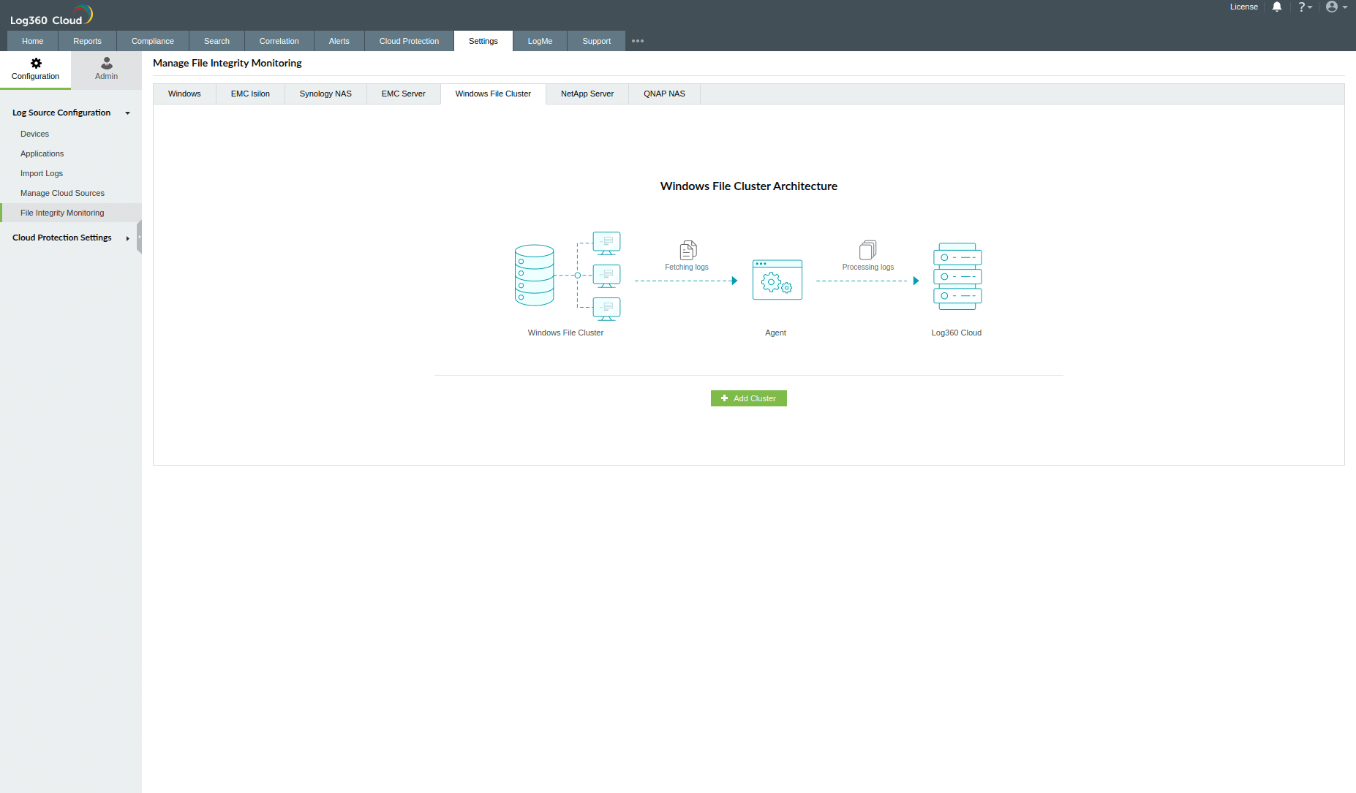Collapse the Log Source Configuration section

(x=127, y=113)
